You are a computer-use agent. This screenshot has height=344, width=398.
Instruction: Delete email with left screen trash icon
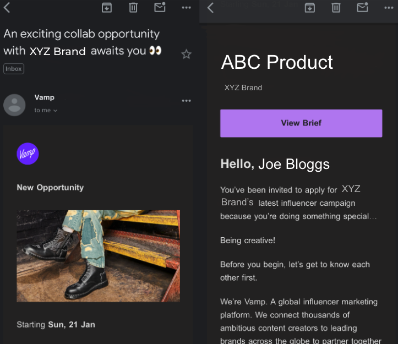[x=133, y=8]
